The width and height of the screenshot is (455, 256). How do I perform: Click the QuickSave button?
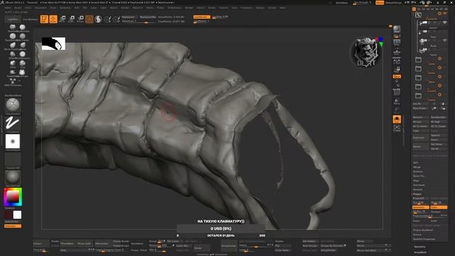(x=341, y=3)
